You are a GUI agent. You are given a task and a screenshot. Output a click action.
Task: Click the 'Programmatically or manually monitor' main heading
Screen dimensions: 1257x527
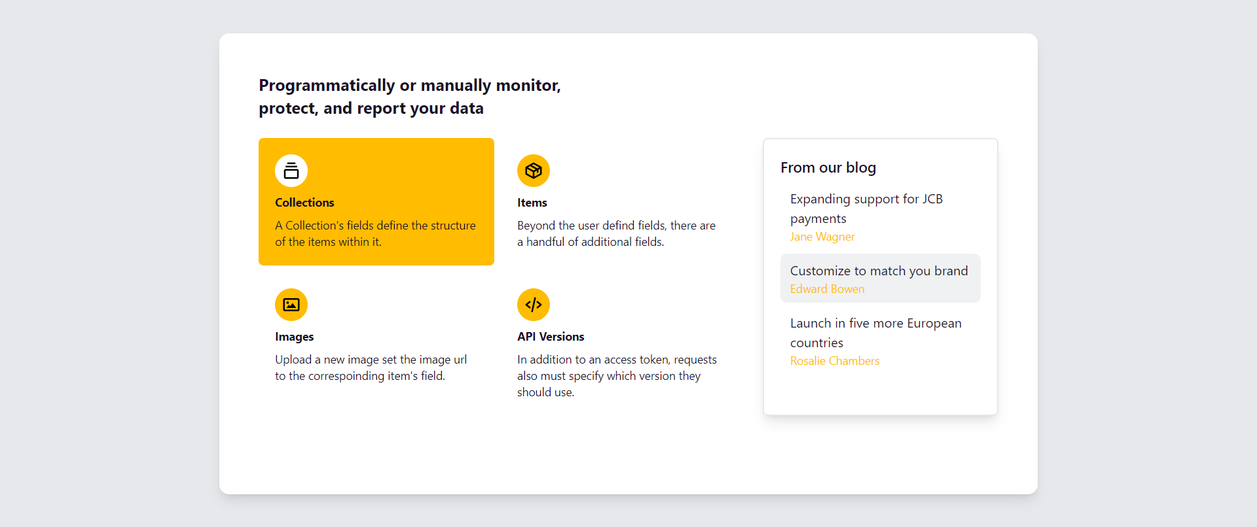410,97
